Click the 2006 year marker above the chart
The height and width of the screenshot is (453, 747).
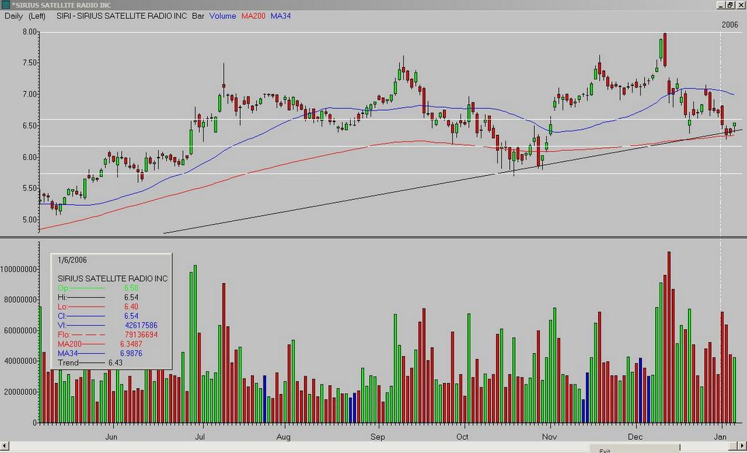[729, 25]
